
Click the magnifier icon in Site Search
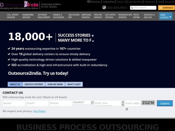132,8
